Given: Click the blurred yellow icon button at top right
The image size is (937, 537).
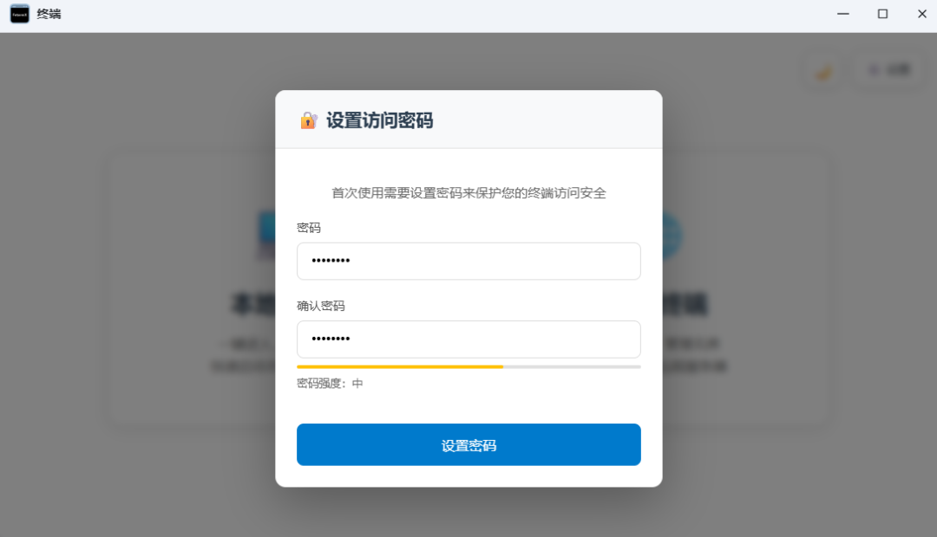Looking at the screenshot, I should [823, 71].
